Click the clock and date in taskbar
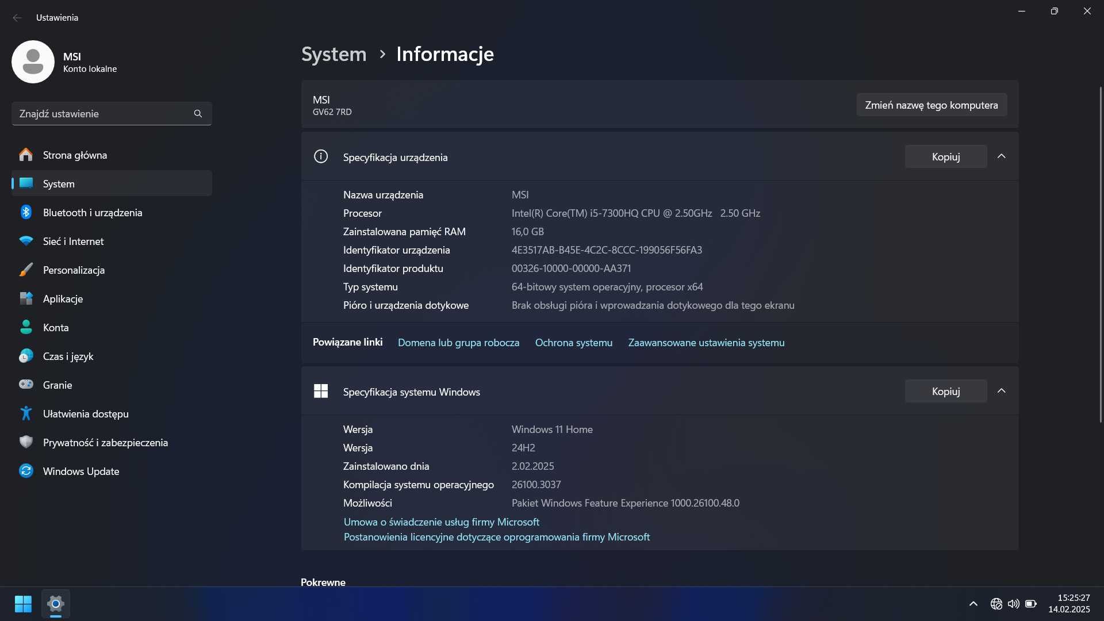 [x=1069, y=604]
